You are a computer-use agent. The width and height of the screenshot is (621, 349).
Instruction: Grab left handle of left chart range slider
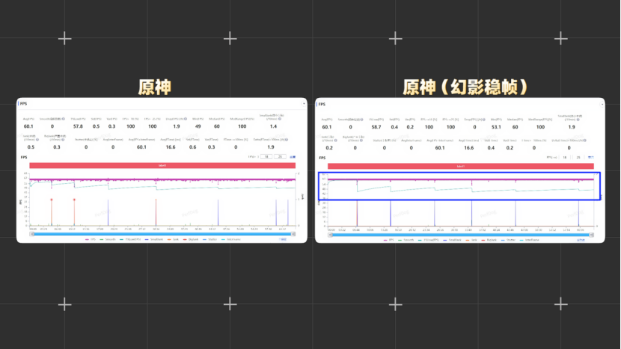[x=32, y=234]
